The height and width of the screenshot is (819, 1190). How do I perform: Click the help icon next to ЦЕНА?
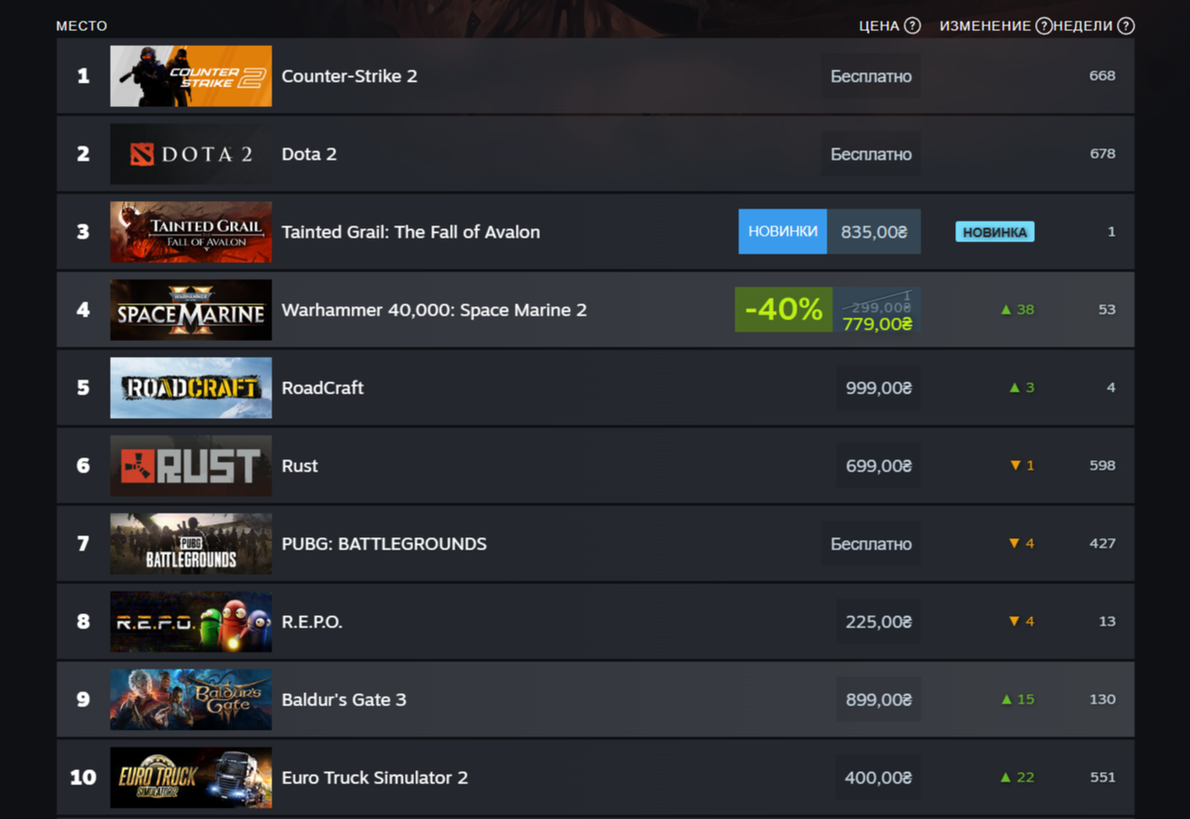point(912,25)
